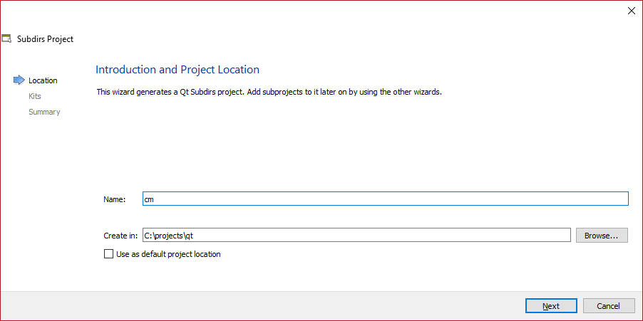This screenshot has width=643, height=321.
Task: Click the Subdirs Project wizard icon
Action: 6,38
